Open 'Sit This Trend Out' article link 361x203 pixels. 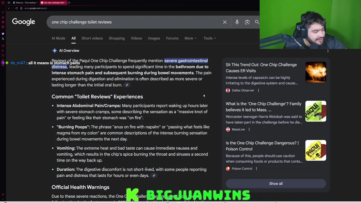click(261, 68)
